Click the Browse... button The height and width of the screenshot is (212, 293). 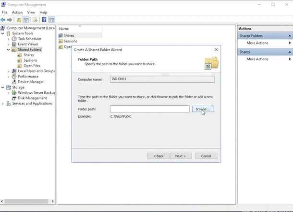tap(203, 109)
